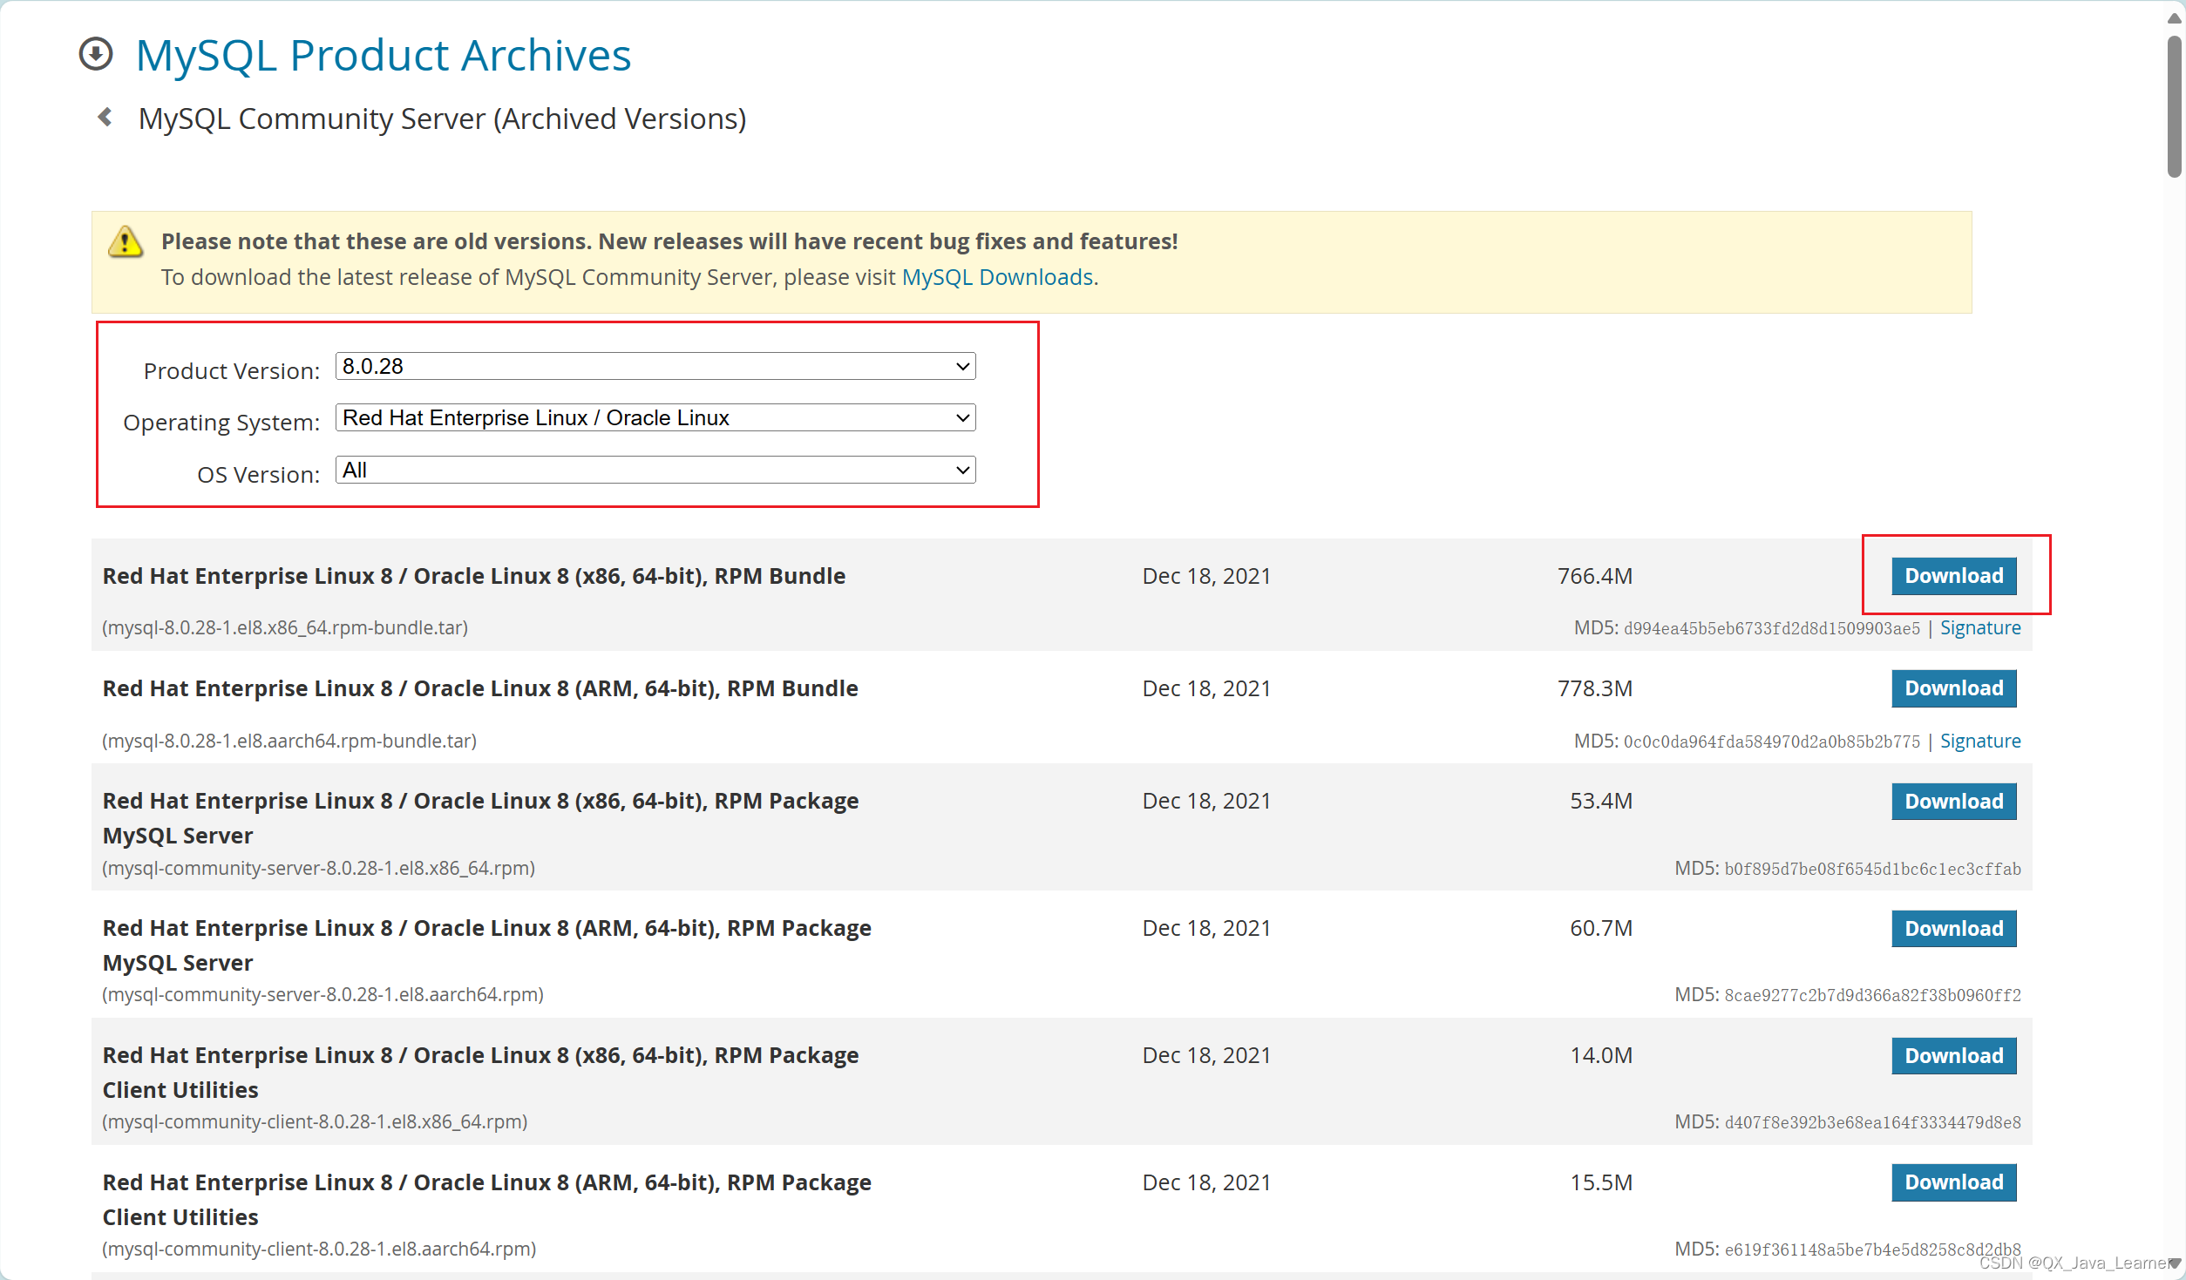Click the OS Version label
This screenshot has width=2186, height=1280.
pyautogui.click(x=259, y=475)
